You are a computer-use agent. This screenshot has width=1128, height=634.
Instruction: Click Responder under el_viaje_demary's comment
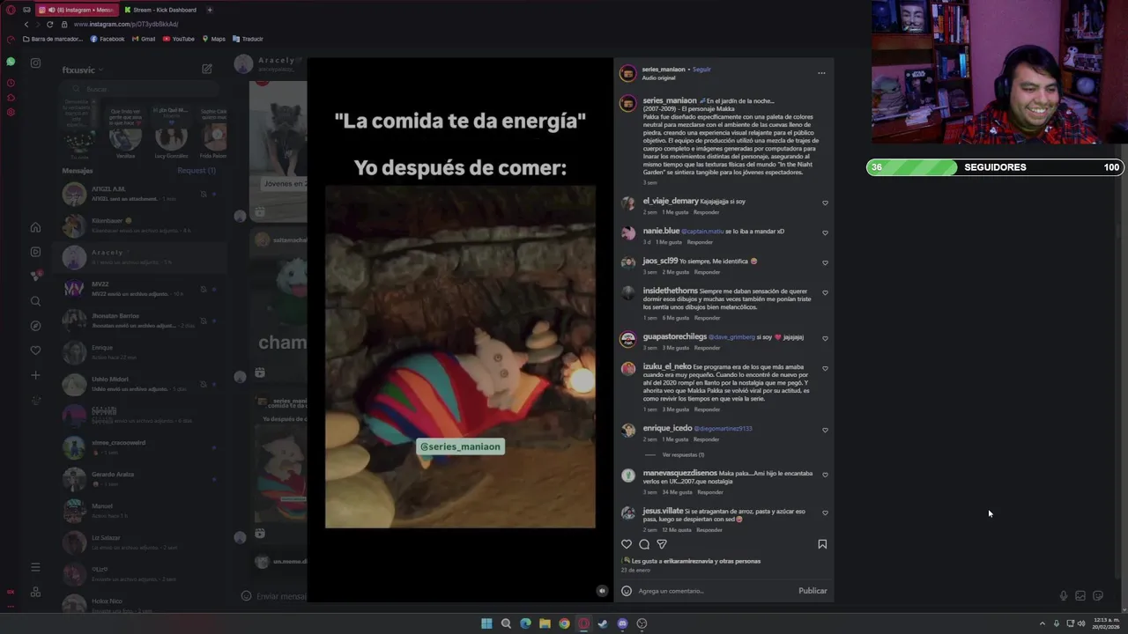point(707,212)
